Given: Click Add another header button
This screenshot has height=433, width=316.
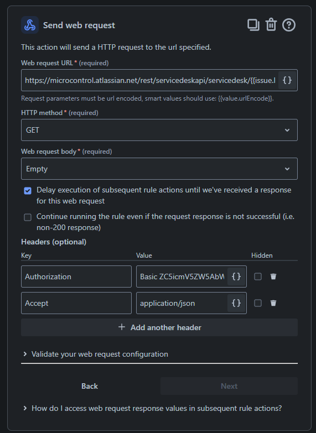Looking at the screenshot, I should tap(159, 327).
